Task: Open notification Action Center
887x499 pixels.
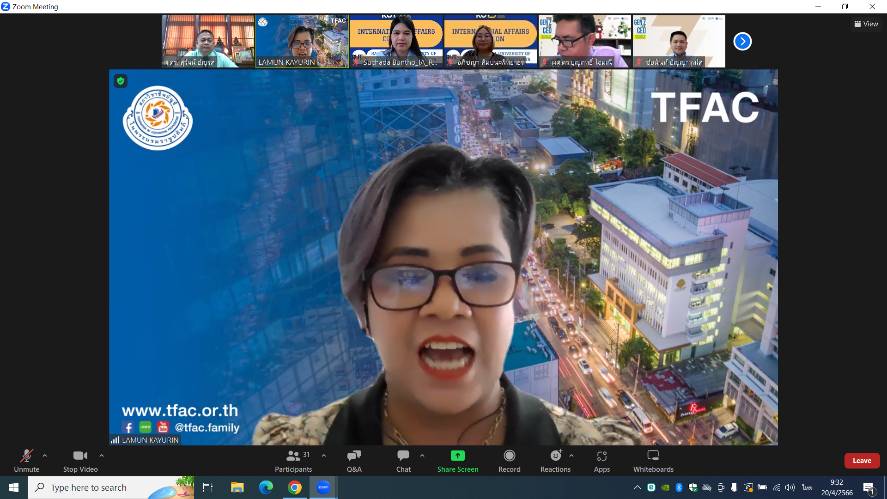Action: point(869,487)
